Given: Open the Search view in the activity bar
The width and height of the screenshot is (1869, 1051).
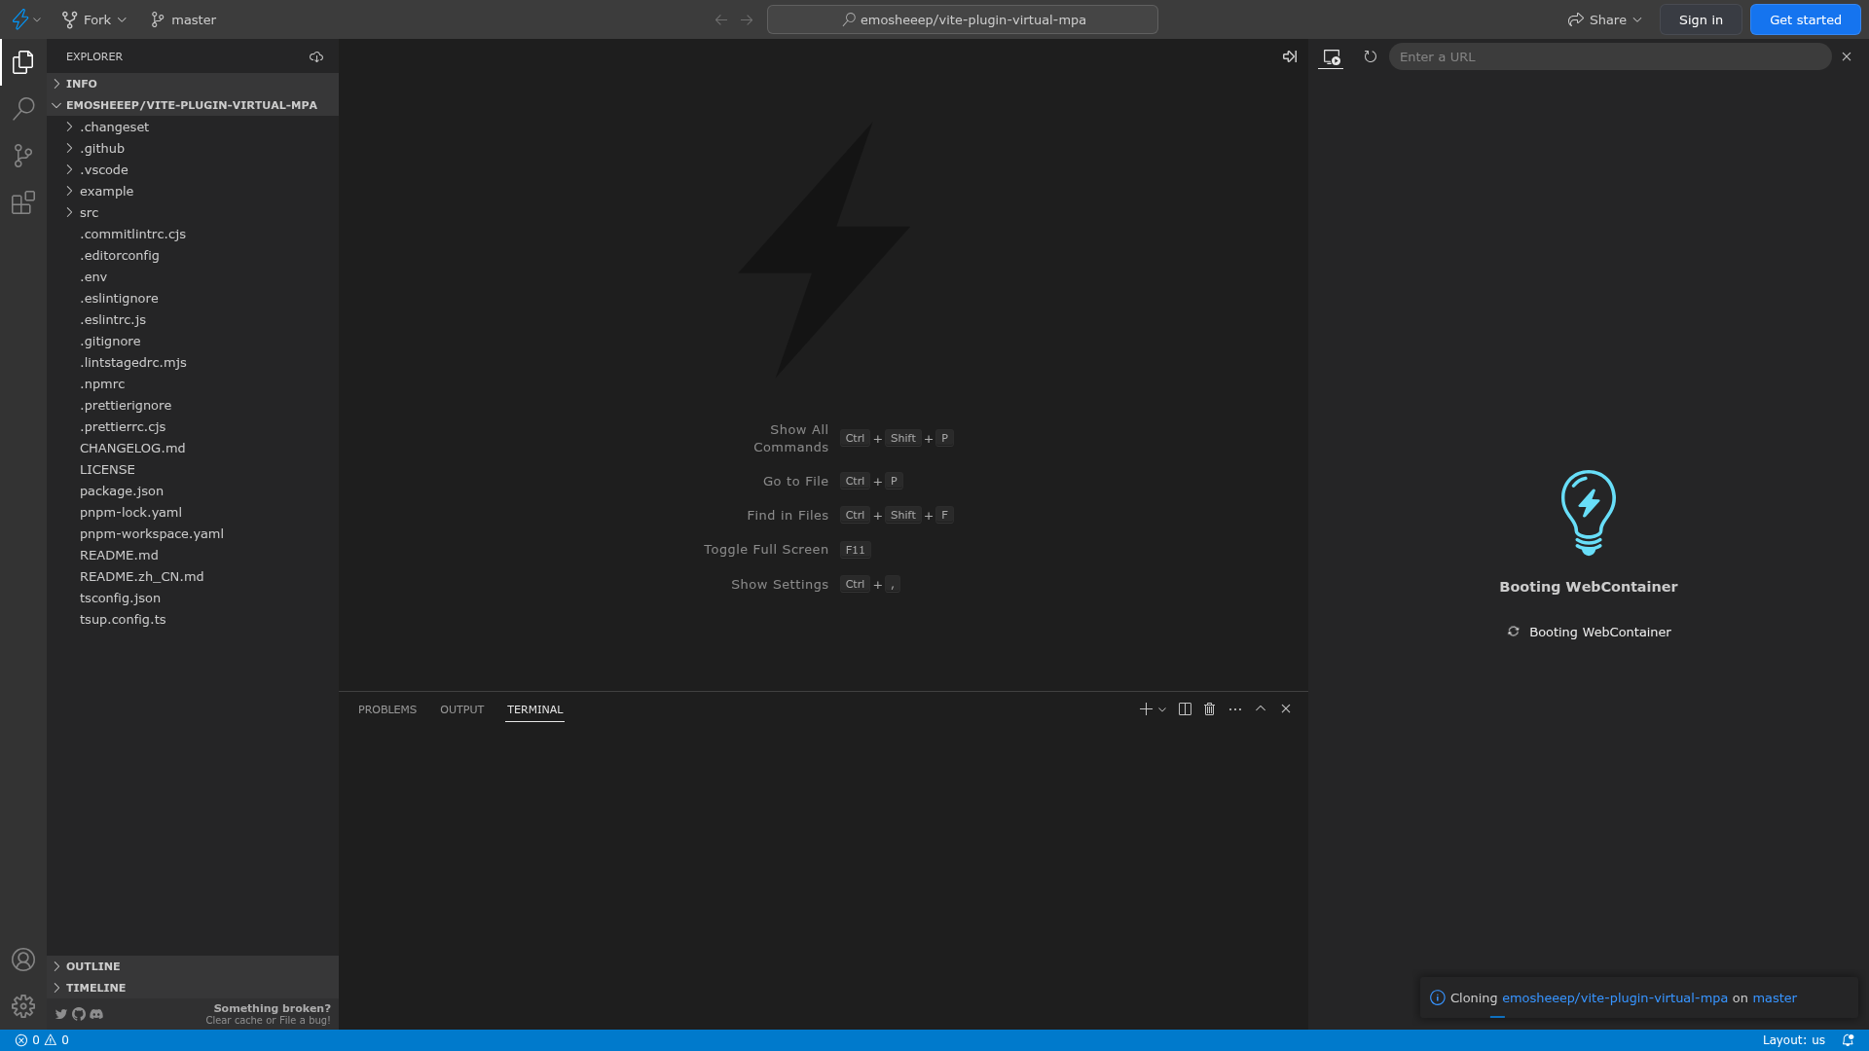Looking at the screenshot, I should [23, 109].
